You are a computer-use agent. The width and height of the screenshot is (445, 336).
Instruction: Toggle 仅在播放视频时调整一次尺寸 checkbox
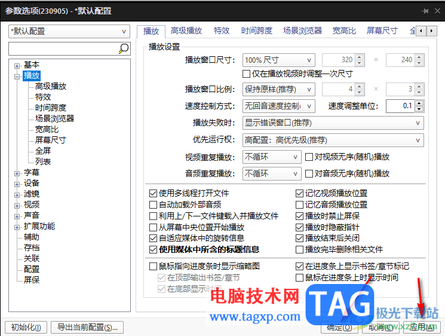click(x=246, y=74)
